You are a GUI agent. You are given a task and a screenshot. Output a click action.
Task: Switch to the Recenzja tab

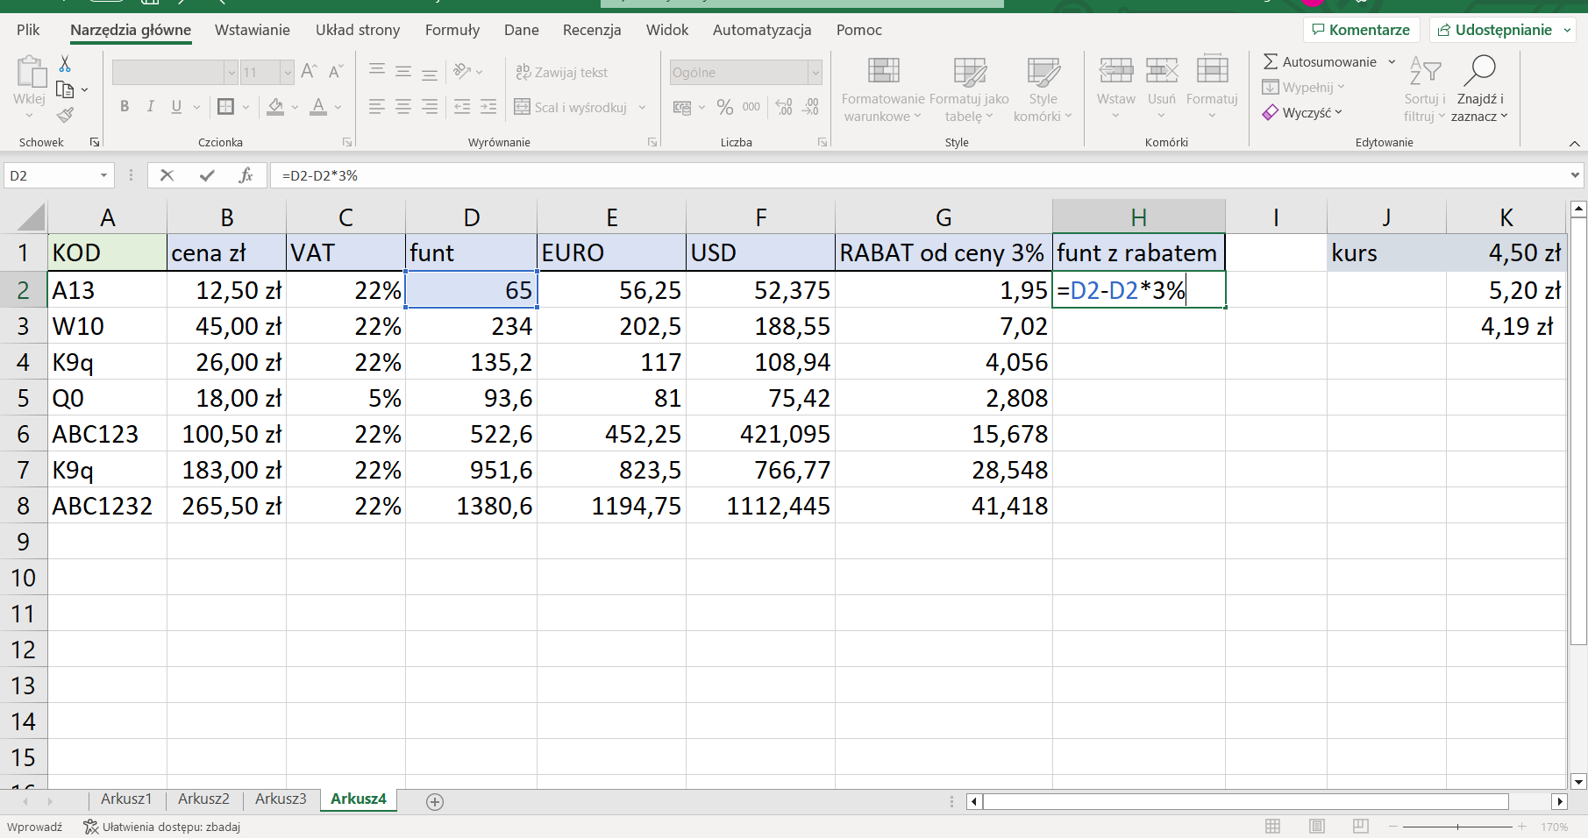point(592,30)
